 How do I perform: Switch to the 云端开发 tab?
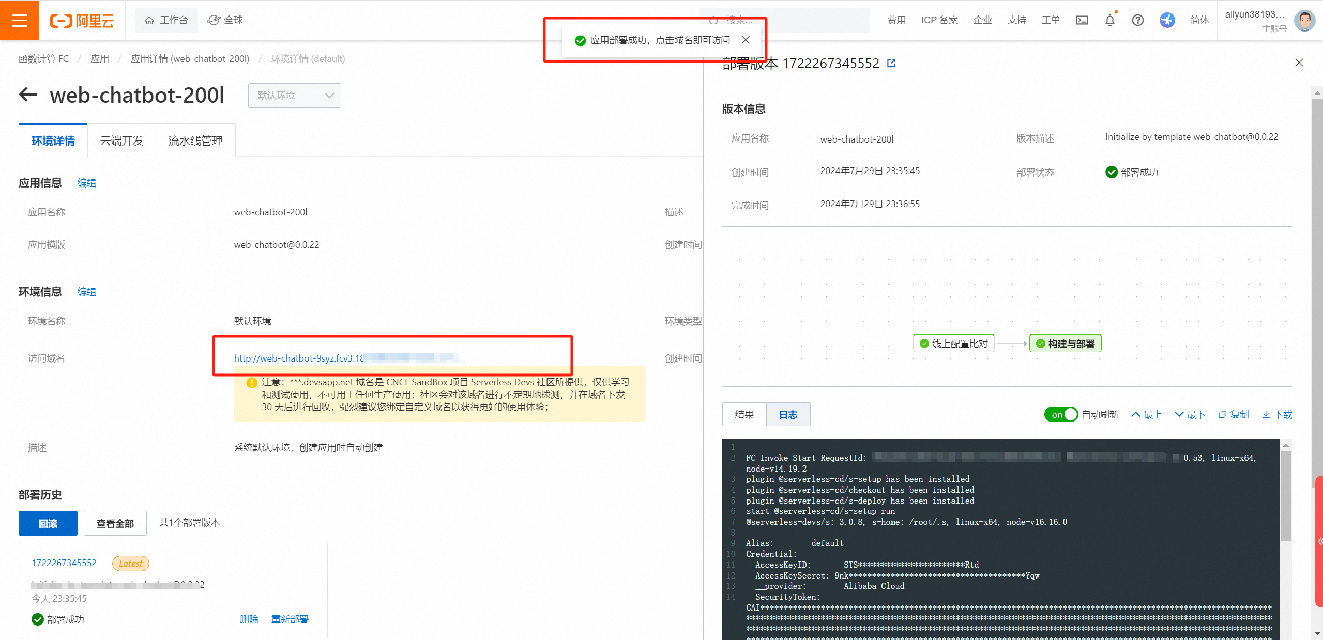(121, 141)
